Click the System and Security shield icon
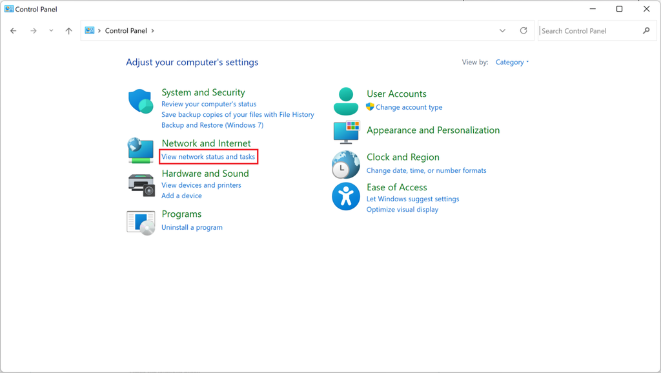The width and height of the screenshot is (661, 373). [x=141, y=101]
